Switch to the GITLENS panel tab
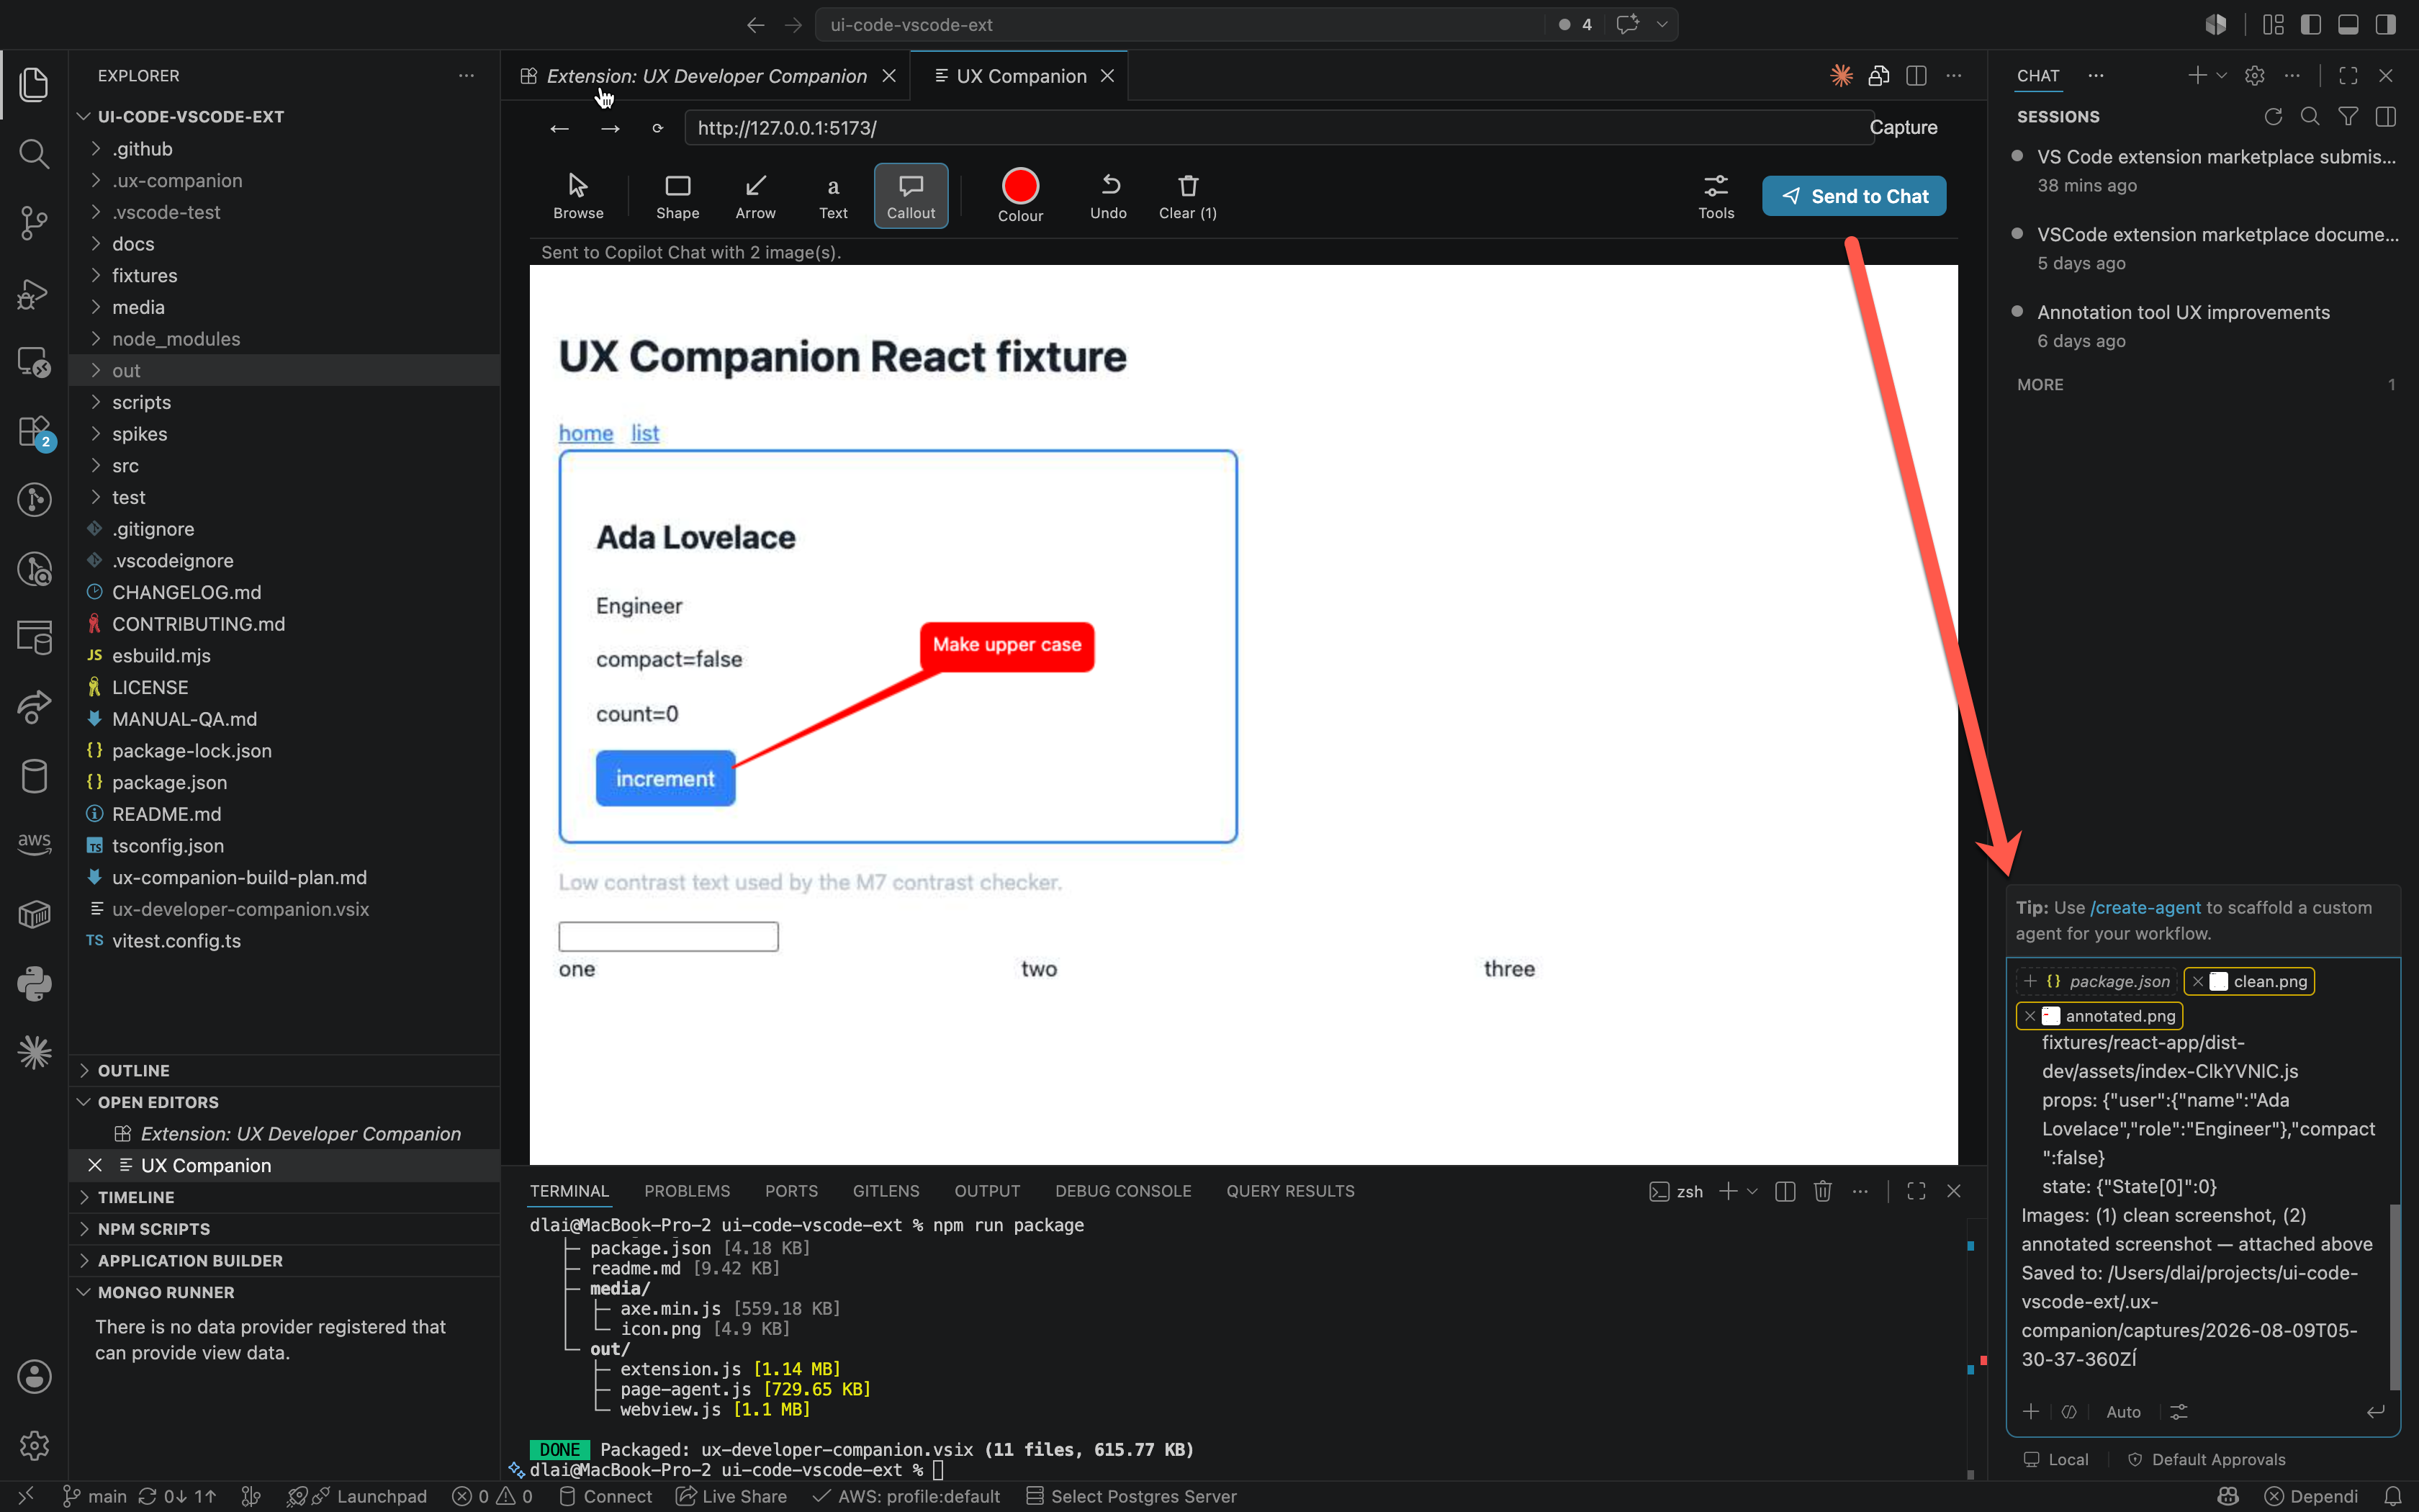 click(886, 1191)
